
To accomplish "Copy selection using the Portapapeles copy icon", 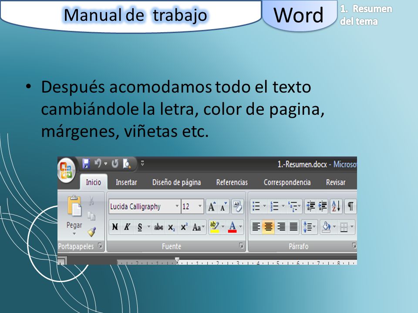I will (91, 216).
